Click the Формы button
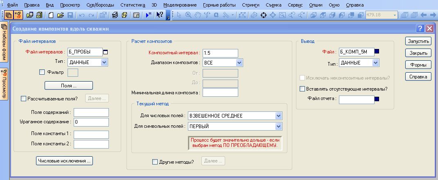The height and width of the screenshot is (180, 438). point(418,65)
